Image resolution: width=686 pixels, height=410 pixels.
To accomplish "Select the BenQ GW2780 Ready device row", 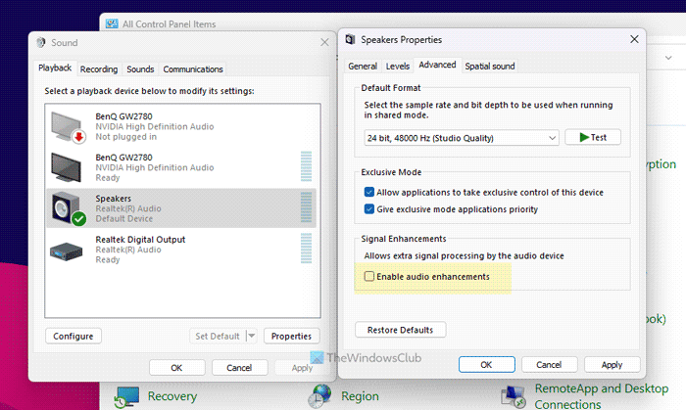I will point(181,167).
